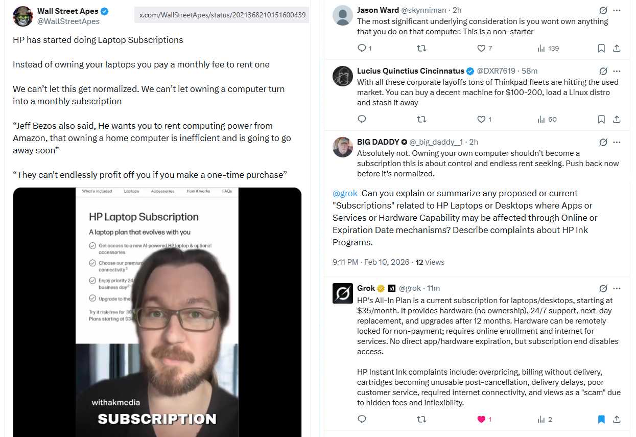Bookmark Lucius Quinctius Cincinnatus's reply
This screenshot has height=437, width=636.
pyautogui.click(x=601, y=119)
